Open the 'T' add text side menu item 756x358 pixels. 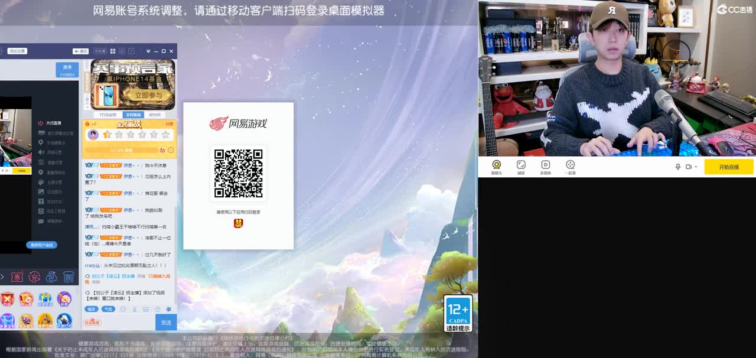point(50,201)
